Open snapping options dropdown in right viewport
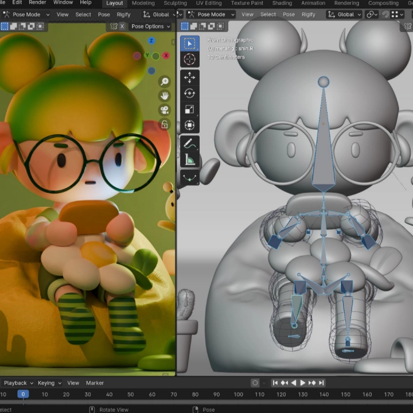This screenshot has width=413, height=413. pyautogui.click(x=398, y=14)
